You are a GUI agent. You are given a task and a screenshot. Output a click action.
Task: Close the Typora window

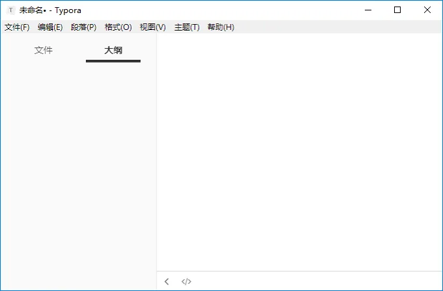427,10
